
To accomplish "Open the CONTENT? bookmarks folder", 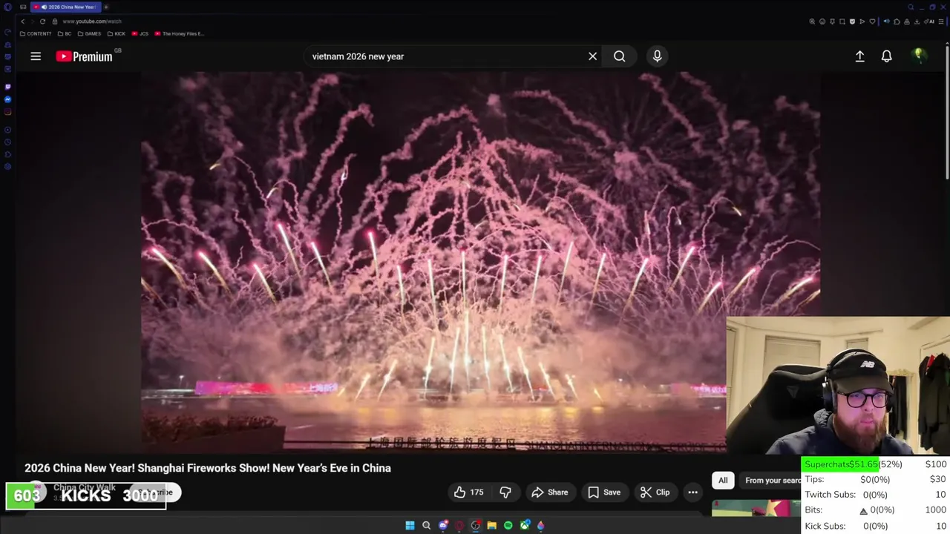I will point(36,33).
